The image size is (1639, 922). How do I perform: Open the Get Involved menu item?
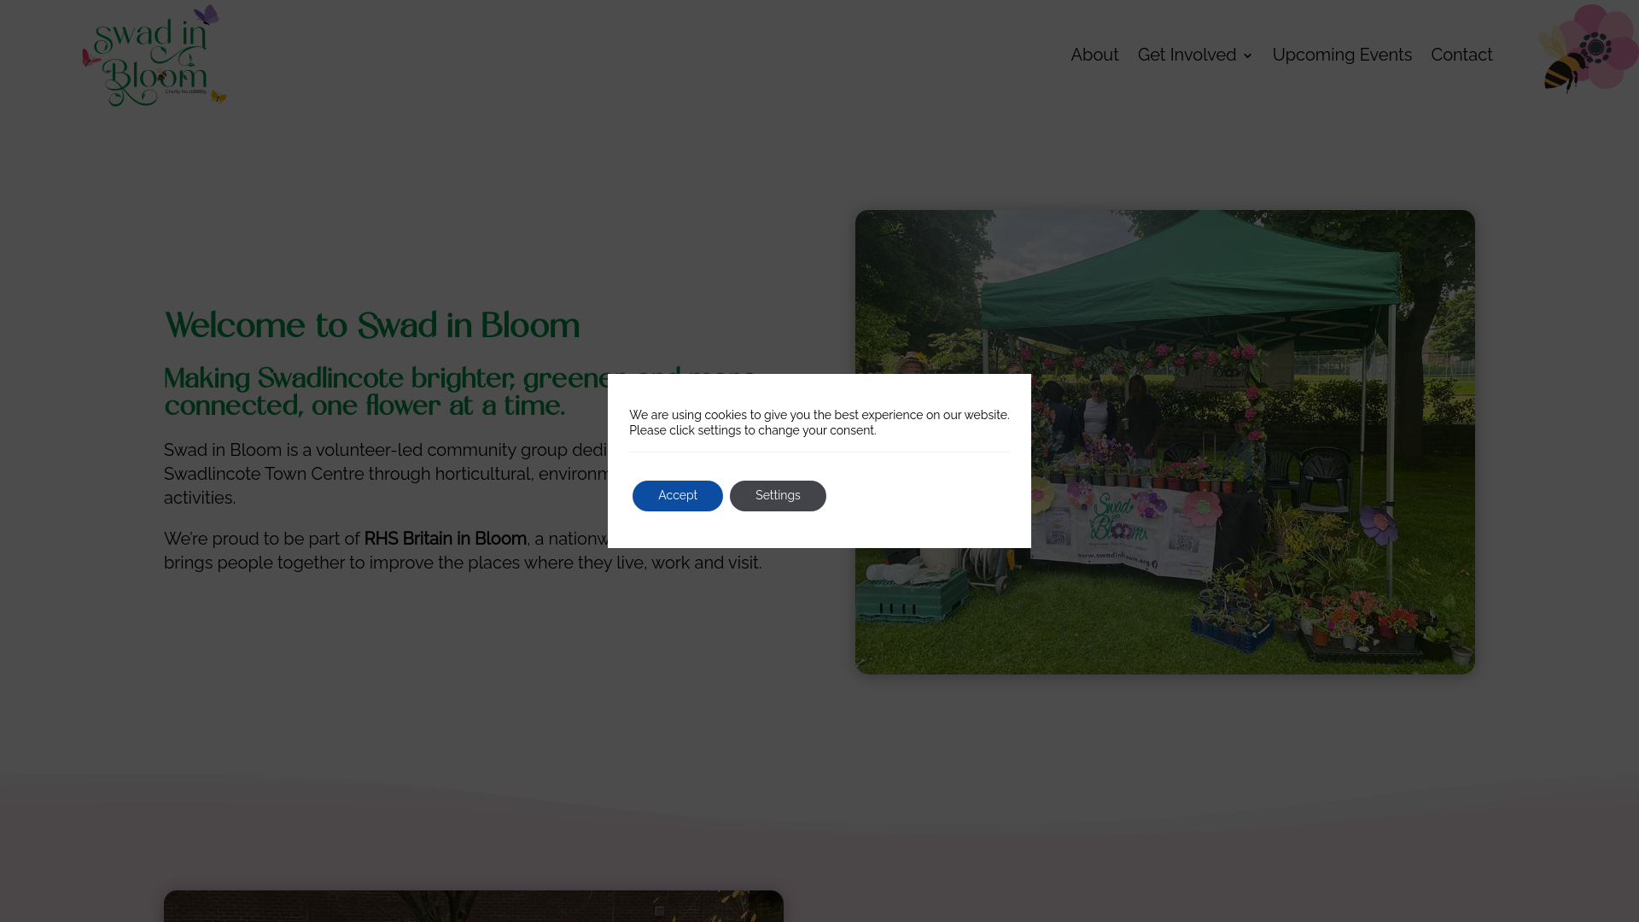coord(1187,55)
